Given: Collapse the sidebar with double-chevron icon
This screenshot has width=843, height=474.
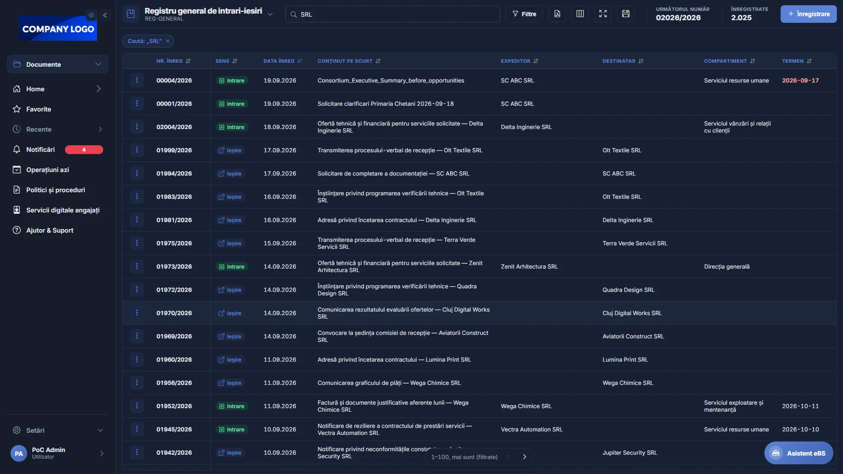Looking at the screenshot, I should point(105,15).
